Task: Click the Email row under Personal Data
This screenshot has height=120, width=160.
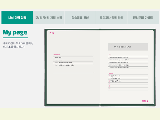Action: click(73, 63)
